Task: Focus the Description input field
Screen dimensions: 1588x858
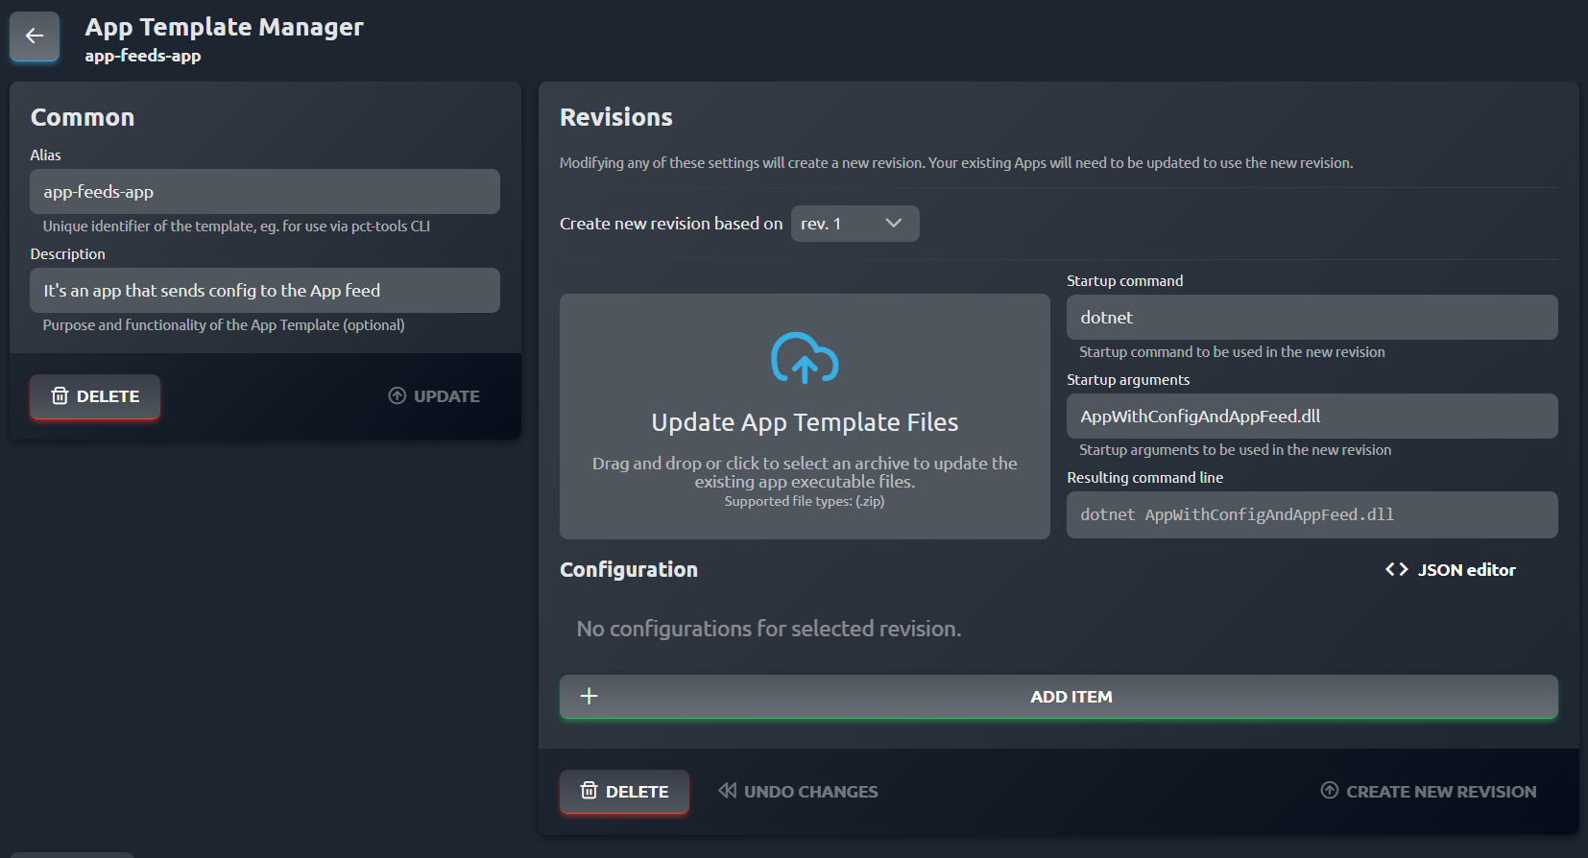Action: tap(265, 290)
